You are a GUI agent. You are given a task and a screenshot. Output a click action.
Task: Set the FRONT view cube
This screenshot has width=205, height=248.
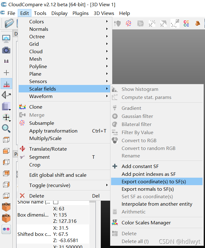[6, 207]
